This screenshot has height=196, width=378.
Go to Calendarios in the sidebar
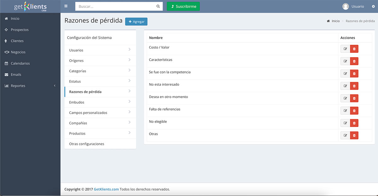coord(20,63)
